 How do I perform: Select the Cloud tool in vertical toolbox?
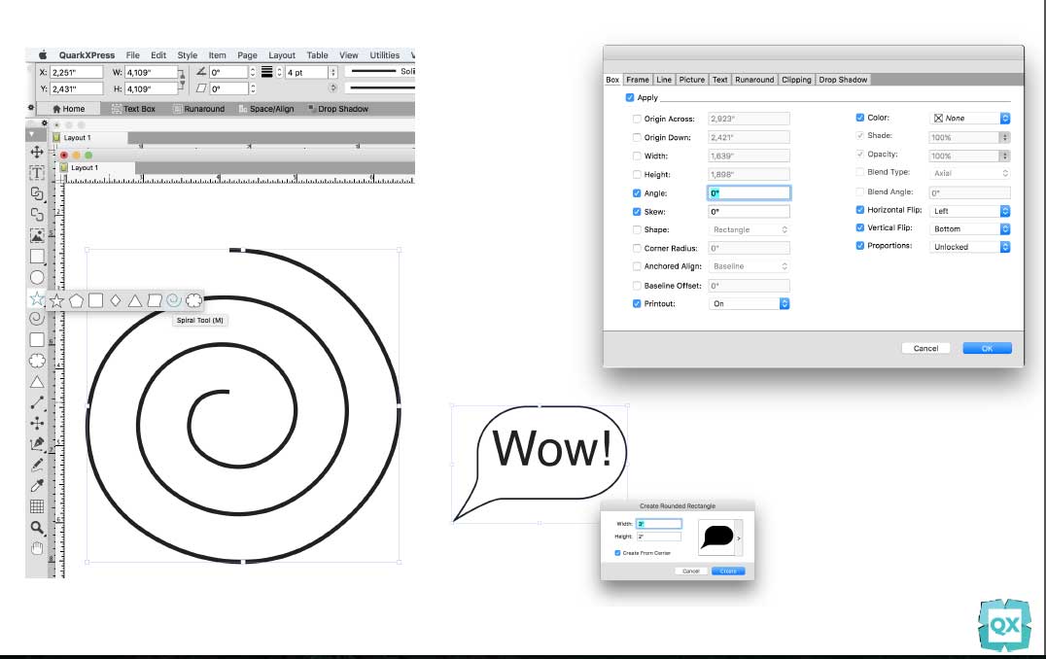[x=37, y=361]
